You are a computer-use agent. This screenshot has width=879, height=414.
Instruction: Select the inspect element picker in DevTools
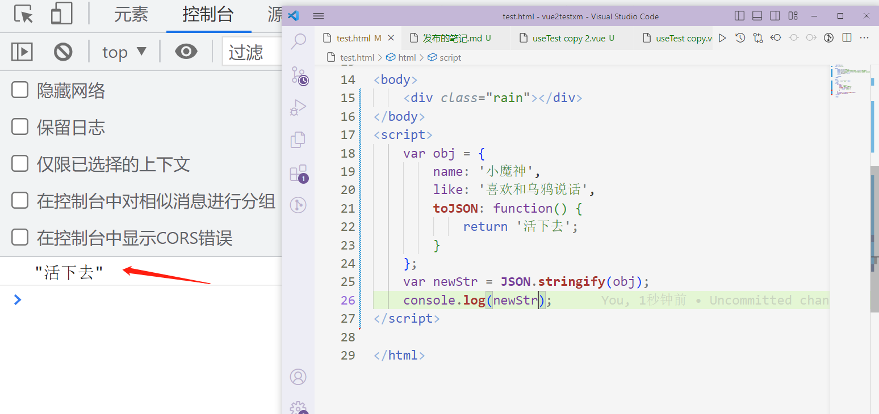click(23, 14)
